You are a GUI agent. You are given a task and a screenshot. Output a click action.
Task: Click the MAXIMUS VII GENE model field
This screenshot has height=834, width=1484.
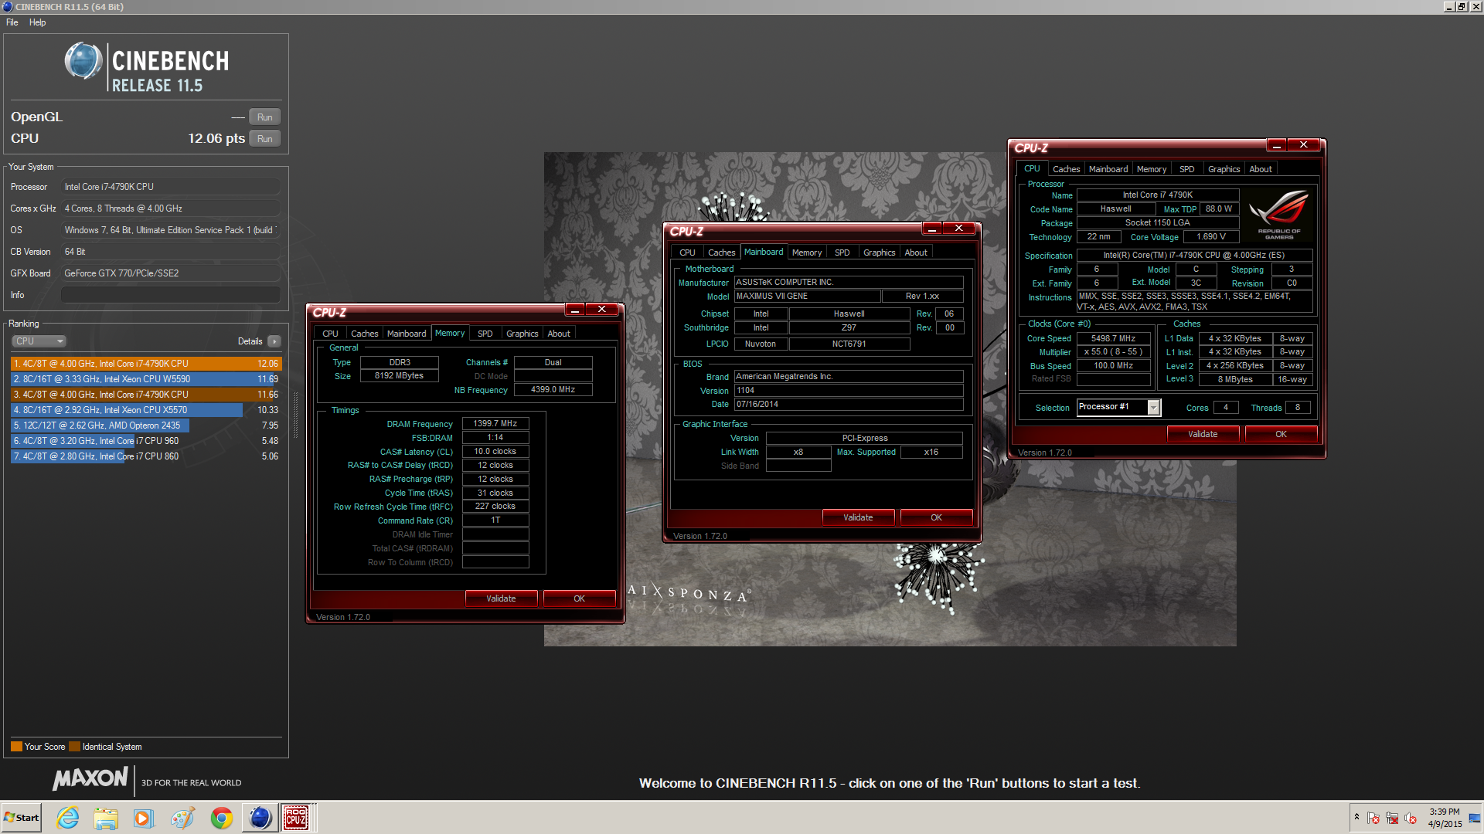[807, 297]
